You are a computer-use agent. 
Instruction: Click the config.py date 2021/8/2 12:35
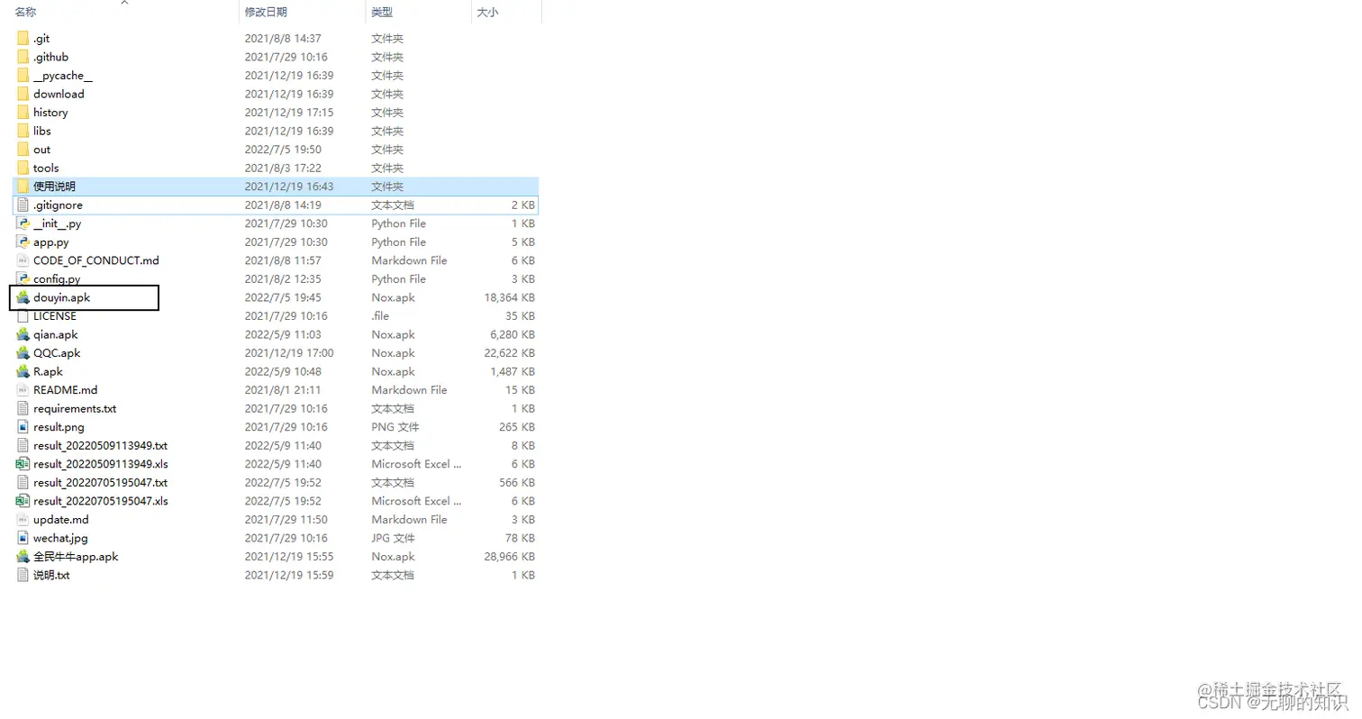click(283, 278)
